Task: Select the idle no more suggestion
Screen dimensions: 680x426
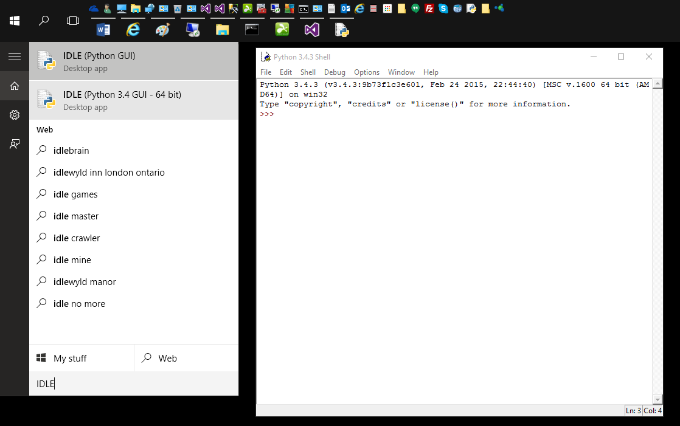Action: pos(134,304)
